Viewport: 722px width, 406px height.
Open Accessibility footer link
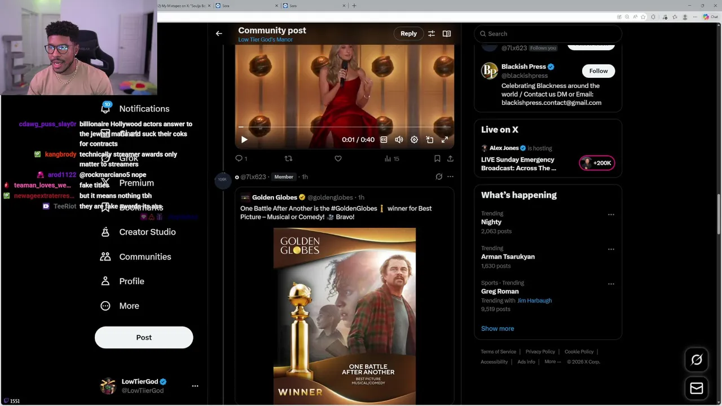tap(494, 362)
